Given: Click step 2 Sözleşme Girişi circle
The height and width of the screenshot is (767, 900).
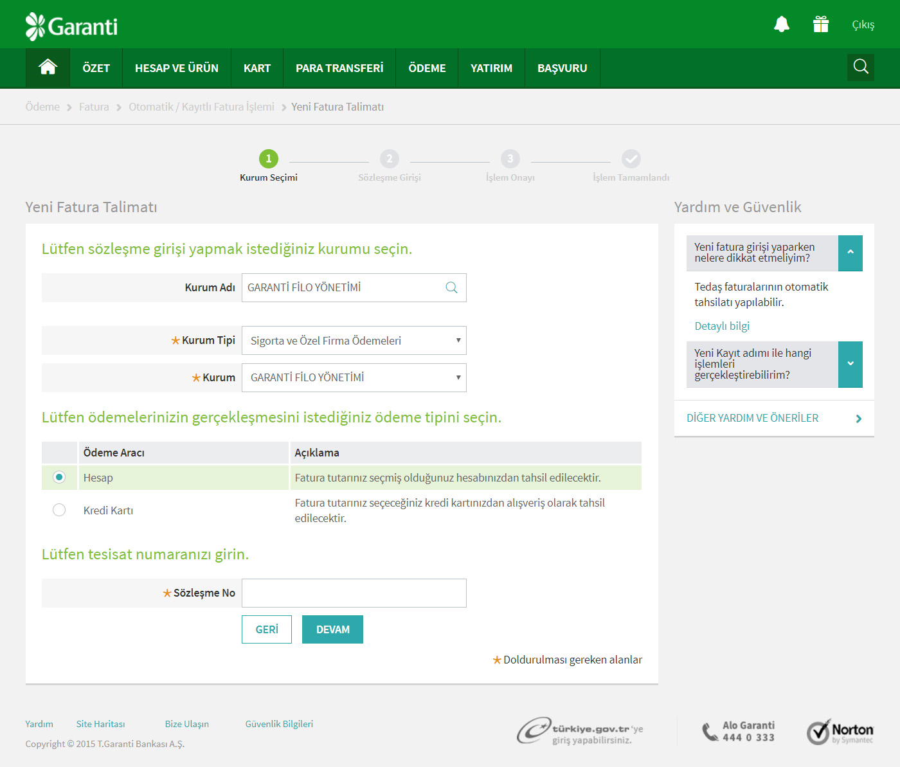Looking at the screenshot, I should point(390,159).
